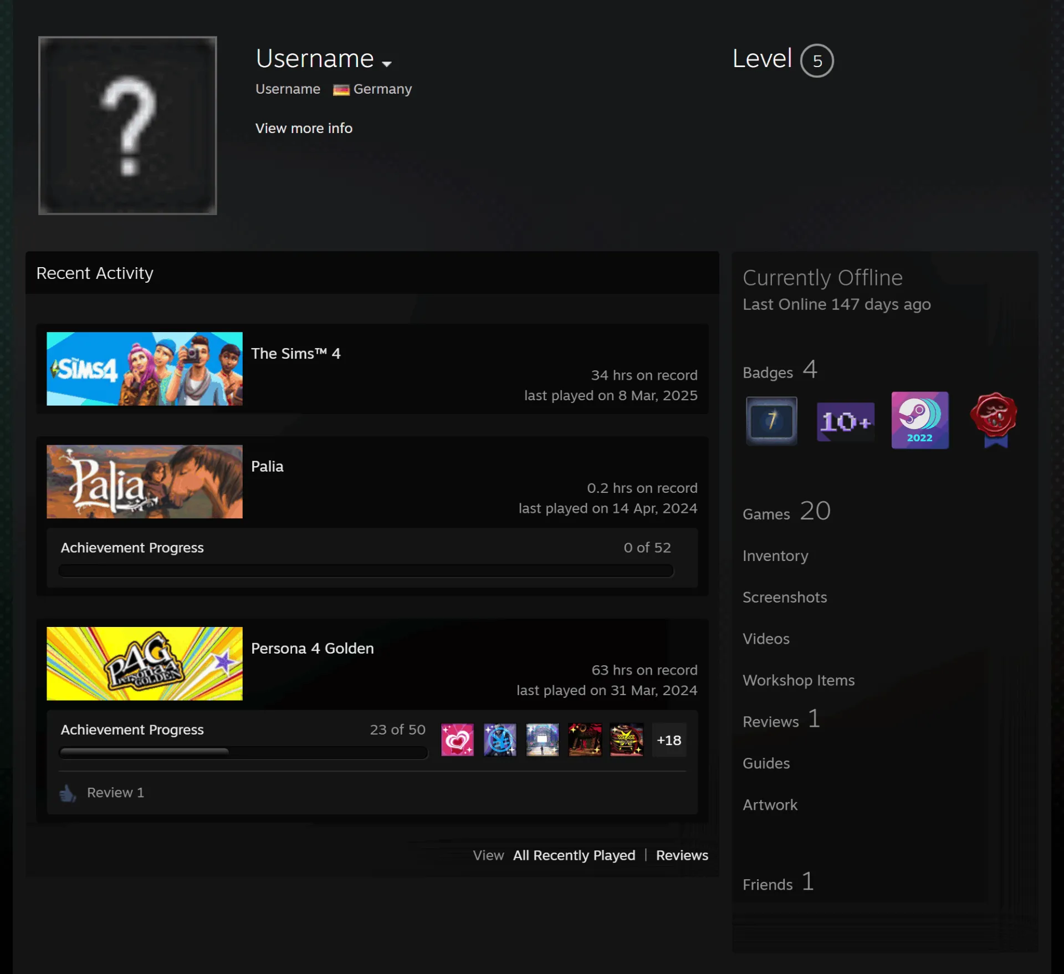Open the Screenshots section
This screenshot has width=1064, height=974.
click(785, 597)
